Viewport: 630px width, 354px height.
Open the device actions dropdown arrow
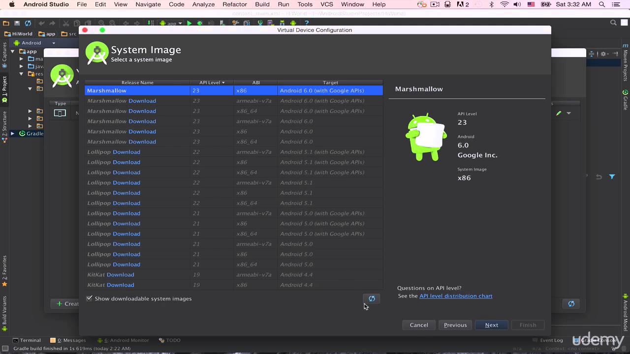click(x=569, y=113)
